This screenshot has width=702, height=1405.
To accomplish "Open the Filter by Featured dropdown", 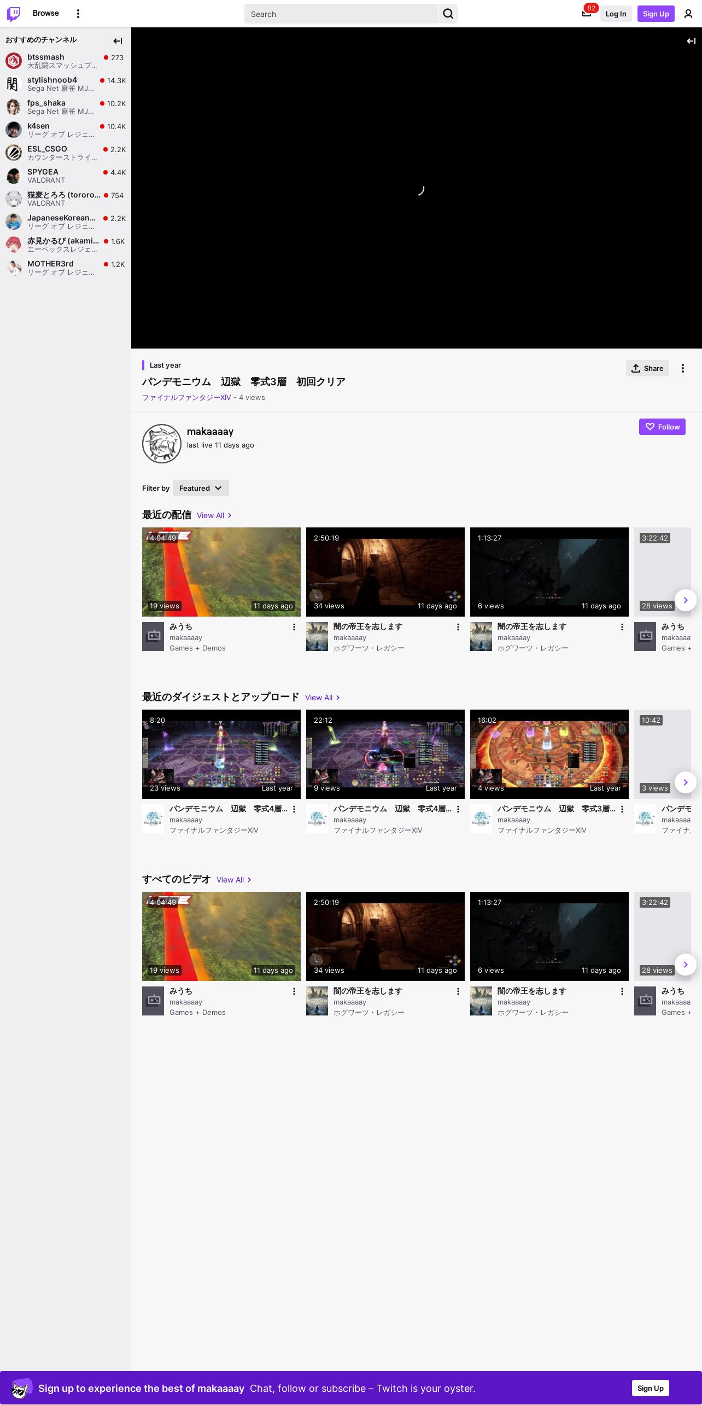I will tap(201, 488).
